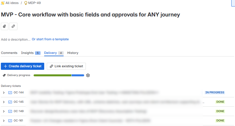Click the green delivery progress bar
This screenshot has width=235, height=126.
(x=52, y=75)
